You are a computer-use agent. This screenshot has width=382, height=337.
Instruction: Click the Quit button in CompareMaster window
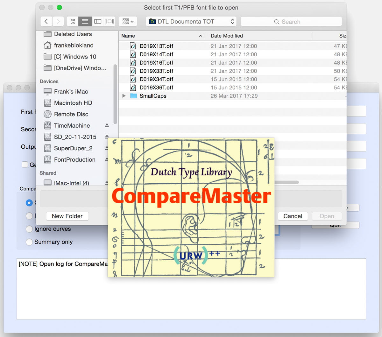coord(336,225)
